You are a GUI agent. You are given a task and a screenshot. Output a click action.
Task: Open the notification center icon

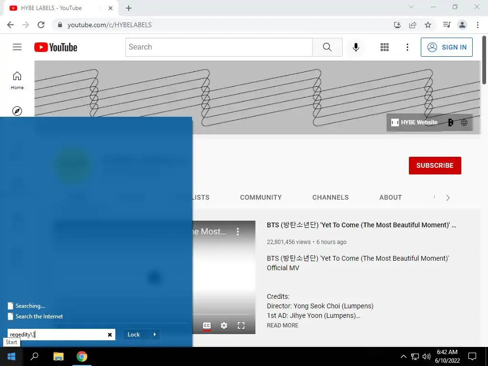coord(472,356)
